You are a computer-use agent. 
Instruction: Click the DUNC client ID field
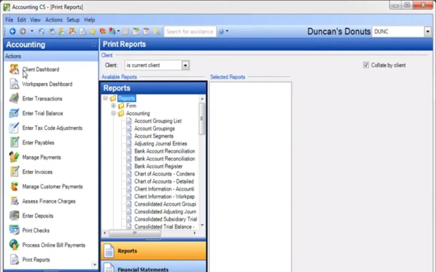(x=398, y=32)
